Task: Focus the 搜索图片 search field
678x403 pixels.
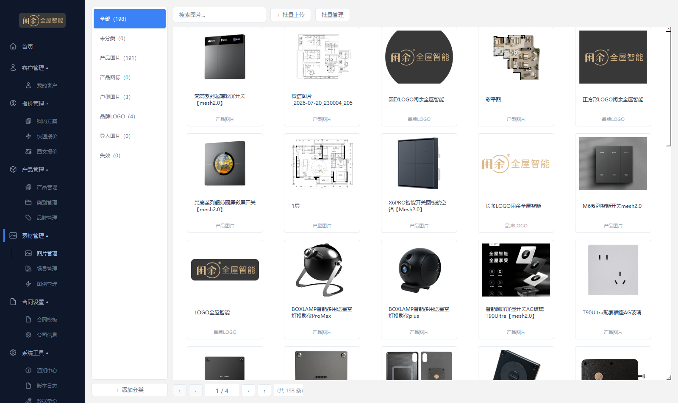Action: pyautogui.click(x=220, y=15)
